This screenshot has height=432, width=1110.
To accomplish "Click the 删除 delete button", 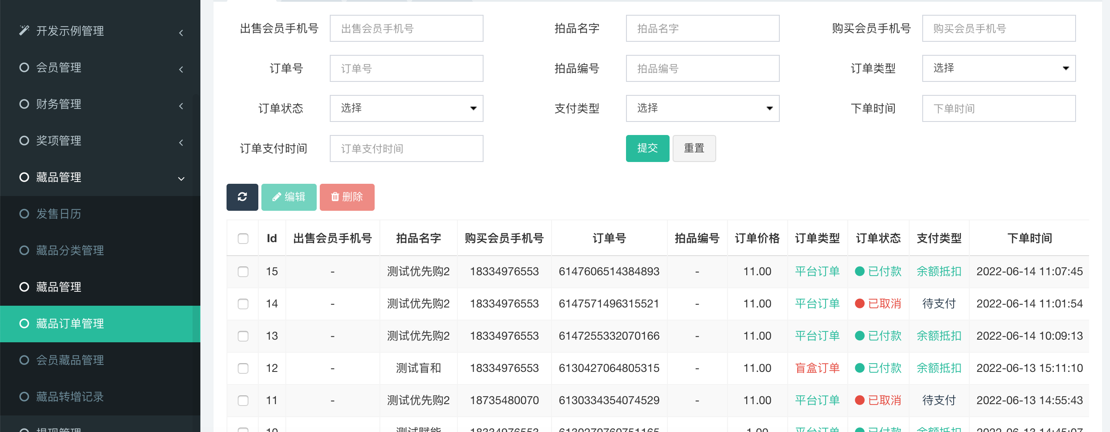I will [x=347, y=197].
